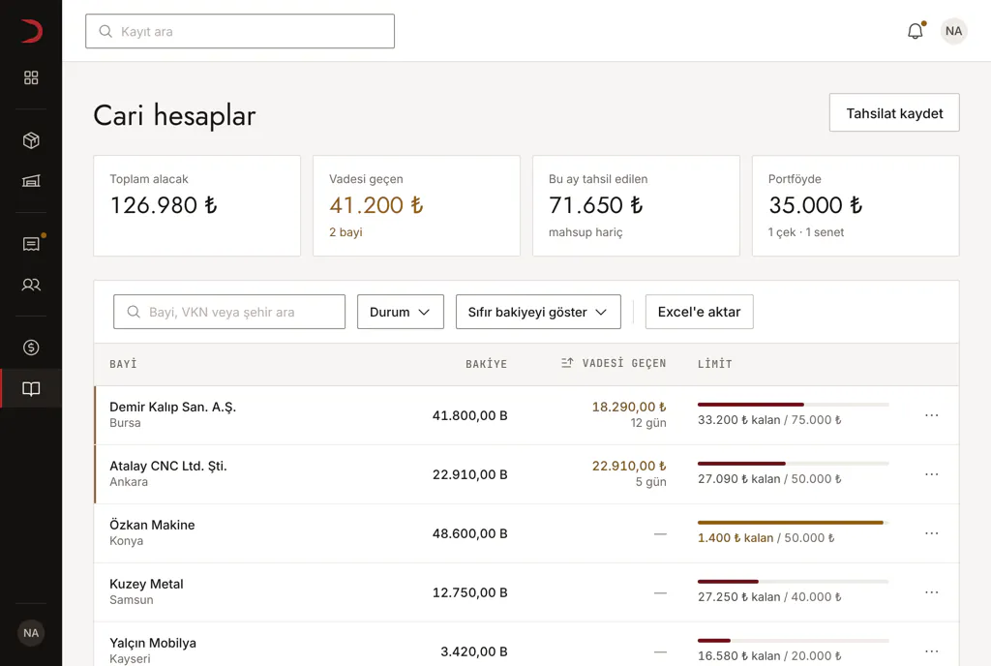Open the dashboard grid icon in sidebar
This screenshot has height=666, width=991.
tap(31, 77)
